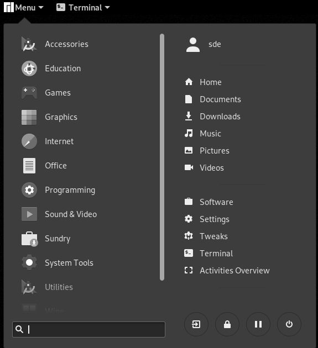This screenshot has height=348, width=318.
Task: Select the Internet category label
Action: tap(59, 141)
